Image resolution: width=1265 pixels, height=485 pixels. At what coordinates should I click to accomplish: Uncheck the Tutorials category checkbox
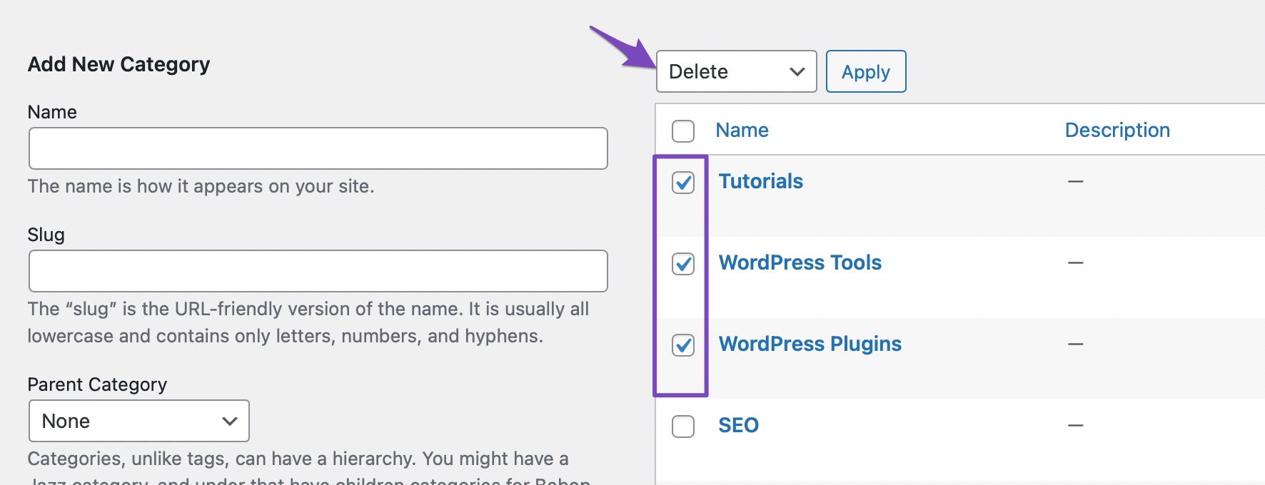683,183
